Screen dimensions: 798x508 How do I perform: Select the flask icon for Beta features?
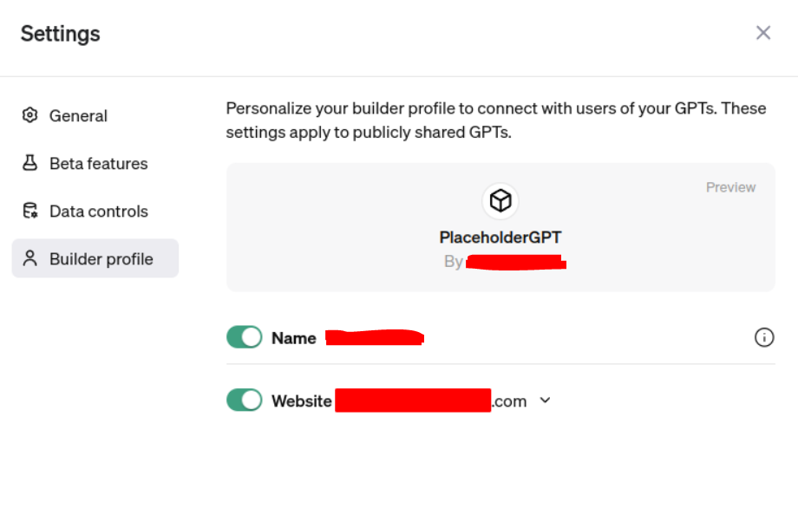click(x=29, y=163)
